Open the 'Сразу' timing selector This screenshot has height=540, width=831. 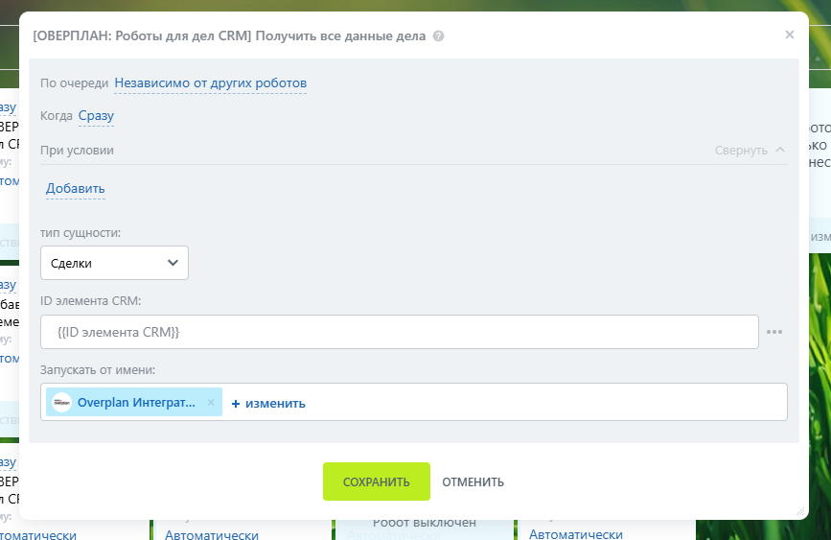click(x=96, y=116)
